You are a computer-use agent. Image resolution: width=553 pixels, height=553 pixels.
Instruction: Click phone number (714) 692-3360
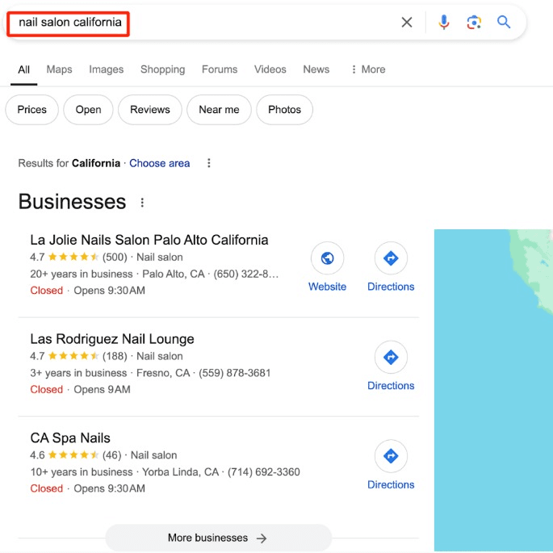click(x=263, y=472)
